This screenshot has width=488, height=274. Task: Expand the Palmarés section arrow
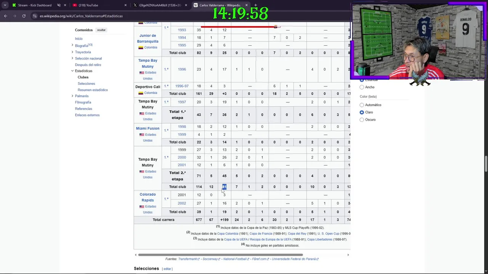tap(72, 96)
